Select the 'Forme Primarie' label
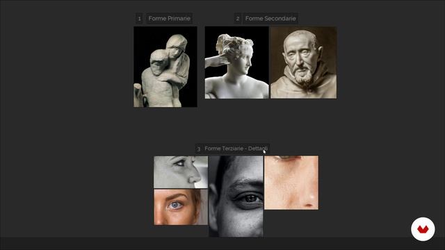Screen dimensions: 445x250 click(169, 19)
